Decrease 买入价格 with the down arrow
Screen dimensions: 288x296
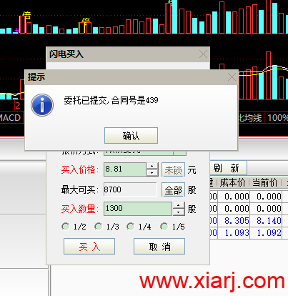pos(152,173)
